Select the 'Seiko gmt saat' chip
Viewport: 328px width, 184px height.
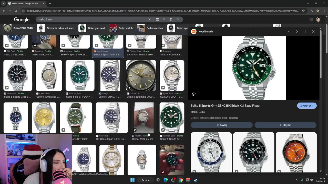click(92, 28)
